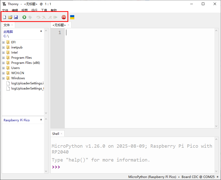The image size is (221, 180).
Task: Click the 此电脑 link
Action: pyautogui.click(x=8, y=32)
